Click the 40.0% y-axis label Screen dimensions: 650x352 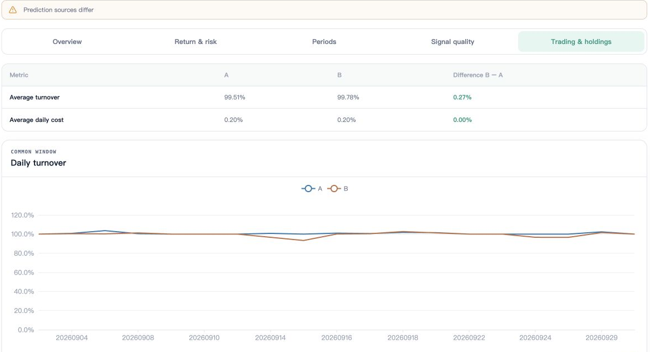(x=23, y=291)
